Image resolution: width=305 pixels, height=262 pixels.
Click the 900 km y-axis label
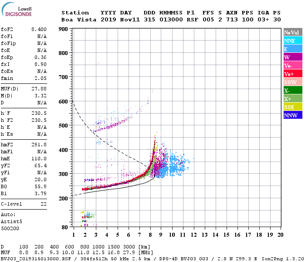pyautogui.click(x=63, y=29)
